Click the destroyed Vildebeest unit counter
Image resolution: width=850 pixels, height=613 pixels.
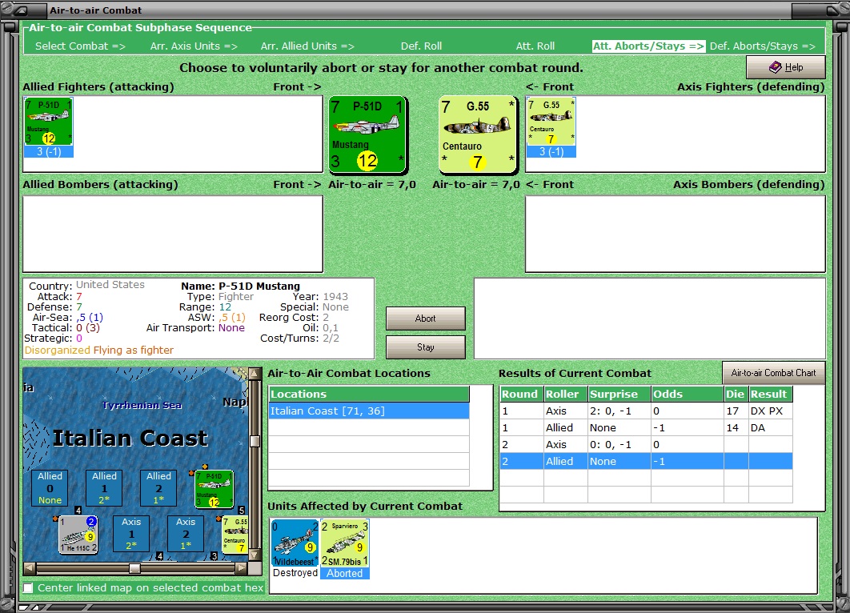click(295, 543)
